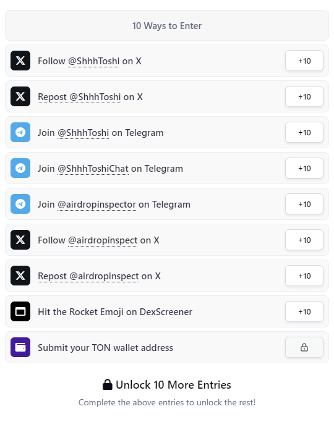Click the X icon beside Follow @ShhhToshi
This screenshot has width=334, height=422.
point(20,61)
